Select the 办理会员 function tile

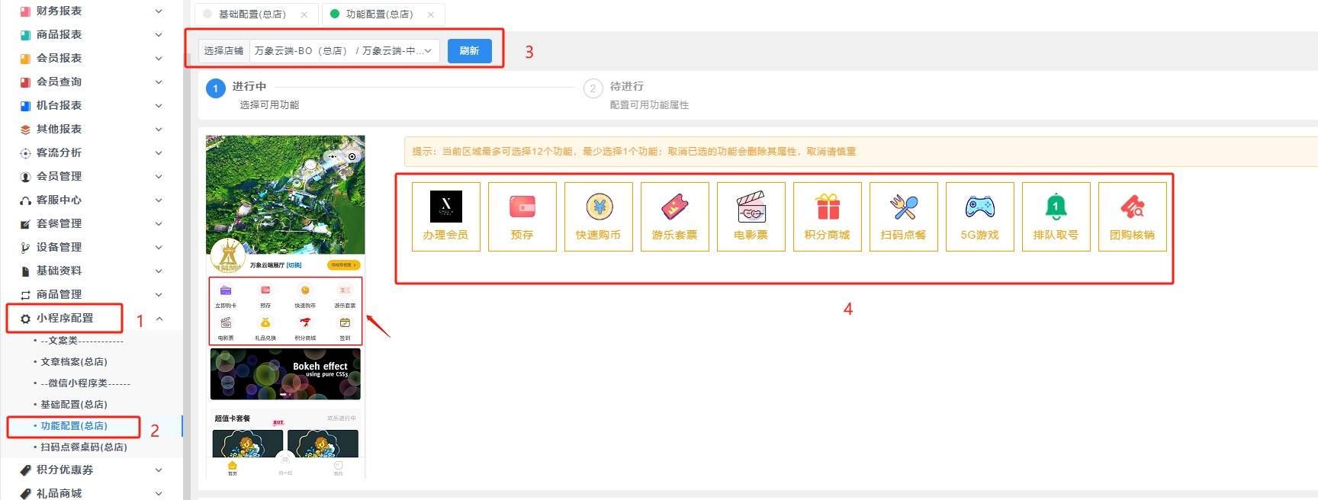(446, 216)
